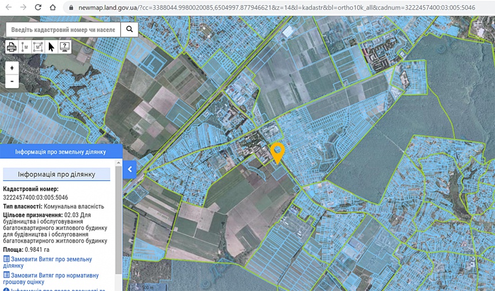Image resolution: width=495 pixels, height=291 pixels.
Task: View site security padlock info
Action: pyautogui.click(x=71, y=7)
